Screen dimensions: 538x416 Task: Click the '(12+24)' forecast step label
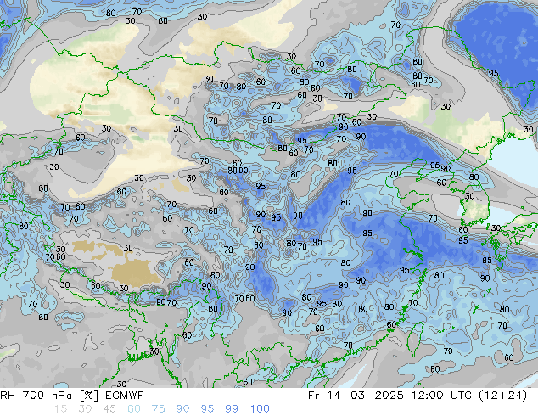point(503,396)
